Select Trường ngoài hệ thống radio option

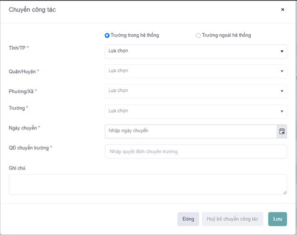tap(198, 35)
